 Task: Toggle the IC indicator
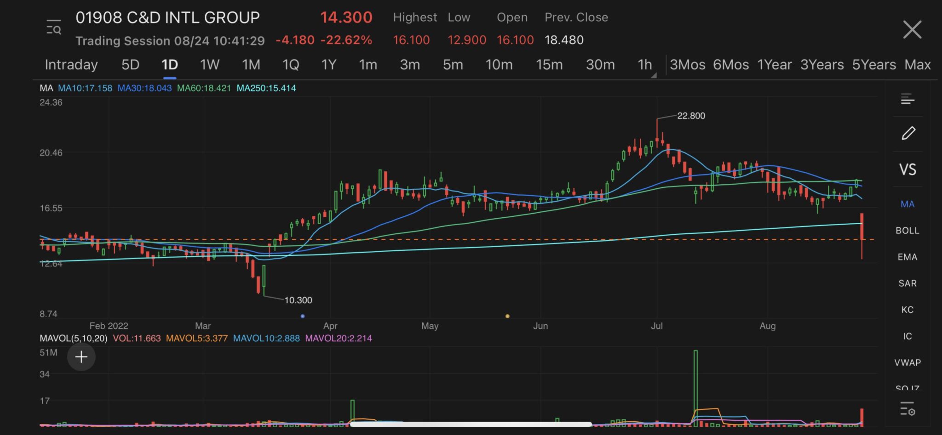[908, 337]
